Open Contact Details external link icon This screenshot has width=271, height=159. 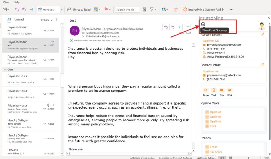pos(262,65)
